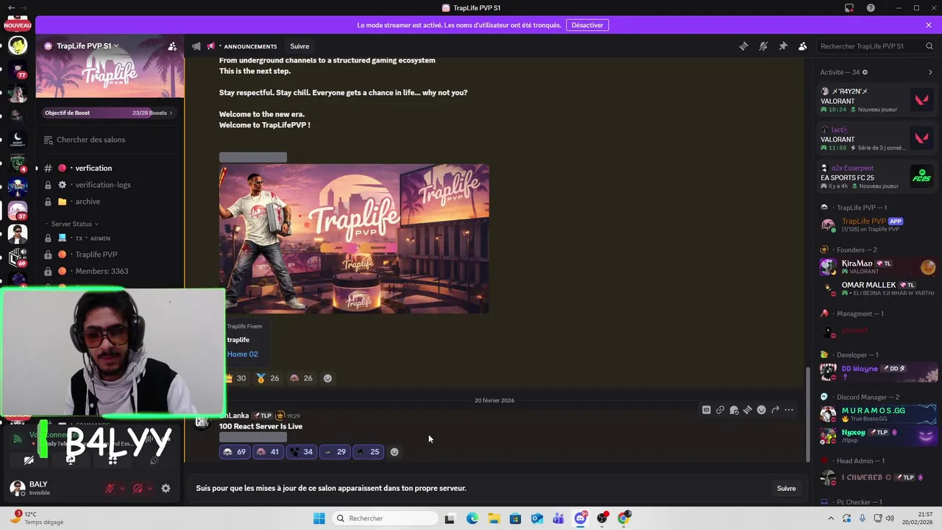942x530 pixels.
Task: Open audio output options chevron
Action: pos(150,488)
